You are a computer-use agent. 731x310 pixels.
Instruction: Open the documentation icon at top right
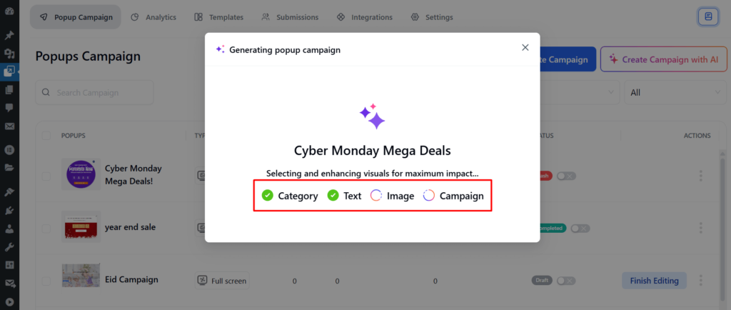(x=707, y=17)
